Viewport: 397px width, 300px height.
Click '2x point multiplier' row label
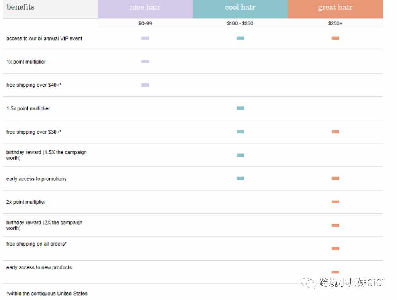(x=26, y=202)
